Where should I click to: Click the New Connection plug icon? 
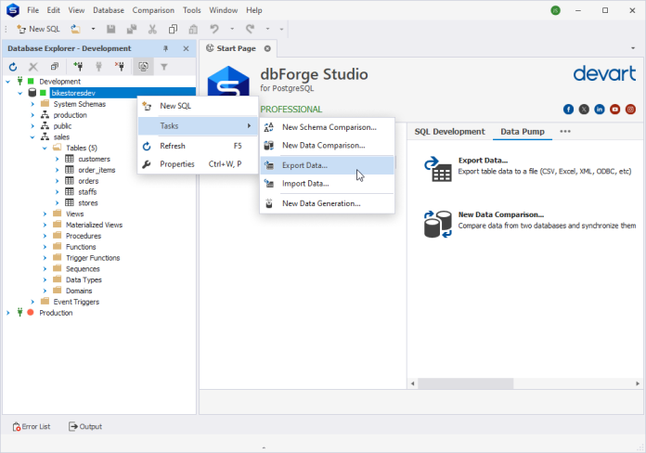[x=78, y=66]
